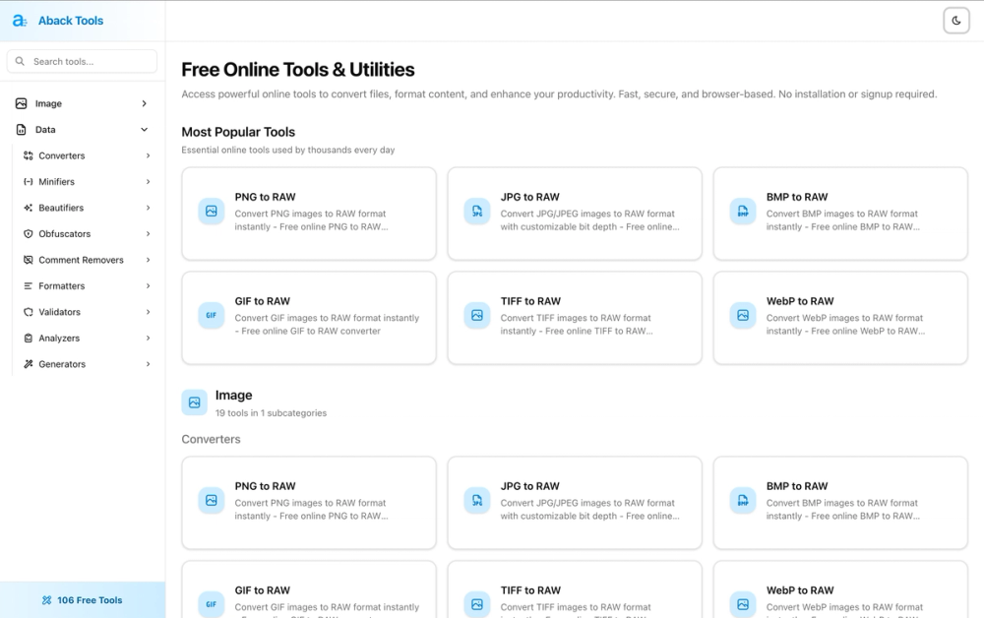984x618 pixels.
Task: Click the search tools input field
Action: [x=81, y=61]
